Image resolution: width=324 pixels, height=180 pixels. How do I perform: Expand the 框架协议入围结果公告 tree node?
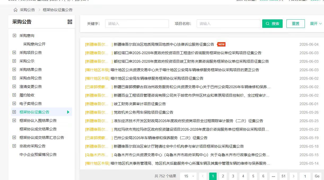point(14,121)
